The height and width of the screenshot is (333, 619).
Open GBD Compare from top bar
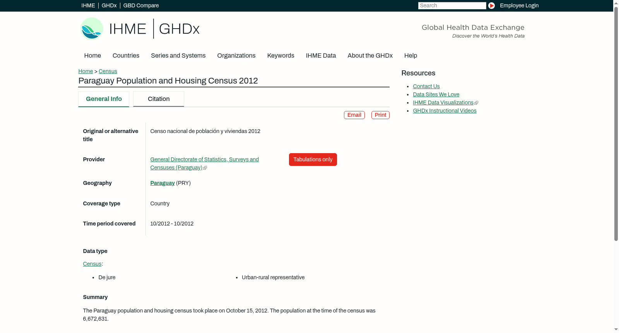point(141,5)
